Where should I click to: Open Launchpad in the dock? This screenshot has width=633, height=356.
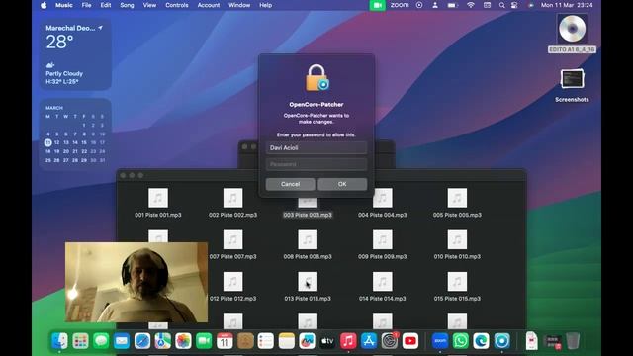(80, 341)
